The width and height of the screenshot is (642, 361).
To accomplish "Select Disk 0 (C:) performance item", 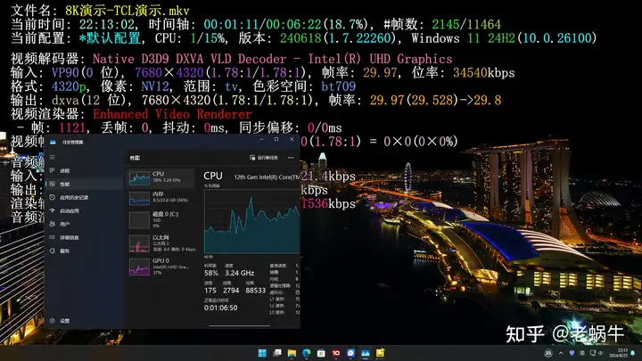I will click(x=160, y=220).
